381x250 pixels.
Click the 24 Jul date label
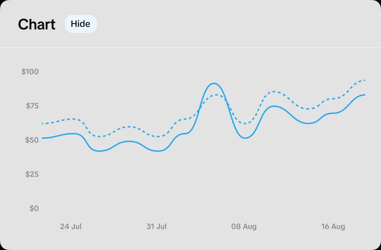[71, 226]
